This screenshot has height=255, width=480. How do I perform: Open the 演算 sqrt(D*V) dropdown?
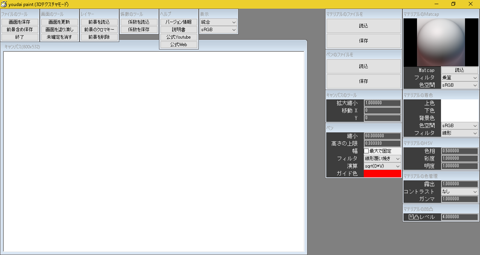382,166
